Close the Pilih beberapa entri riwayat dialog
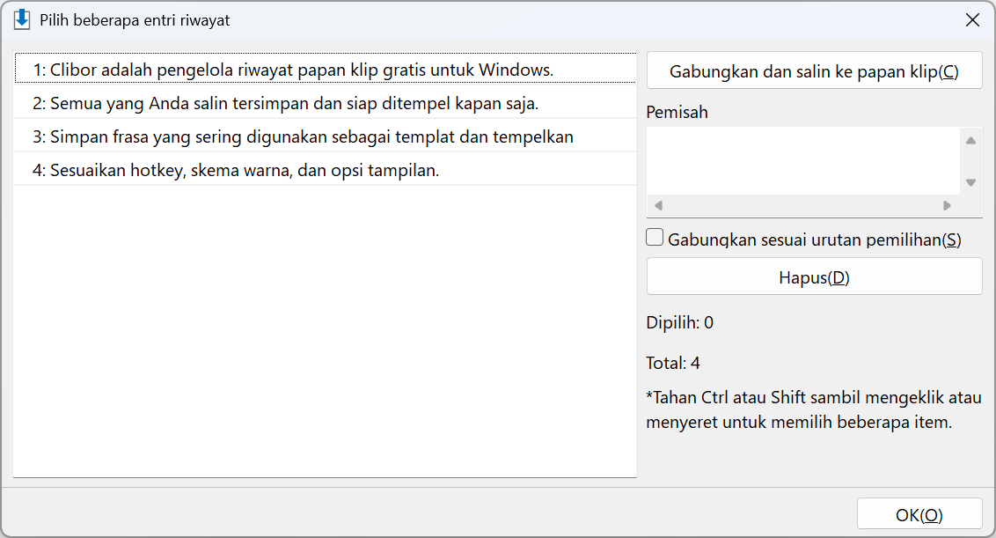 pyautogui.click(x=972, y=20)
